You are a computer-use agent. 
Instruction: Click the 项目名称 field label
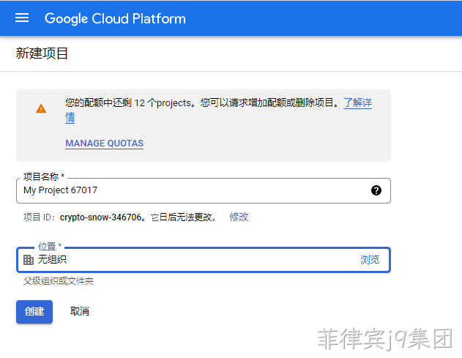click(44, 176)
